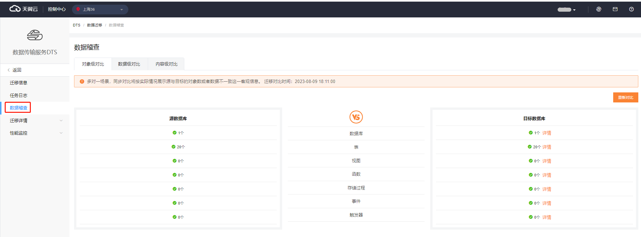The width and height of the screenshot is (641, 237).
Task: Click 数据迁移 in the breadcrumb
Action: coord(94,25)
